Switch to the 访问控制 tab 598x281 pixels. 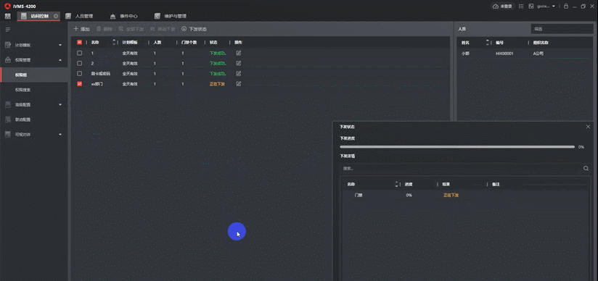point(39,16)
